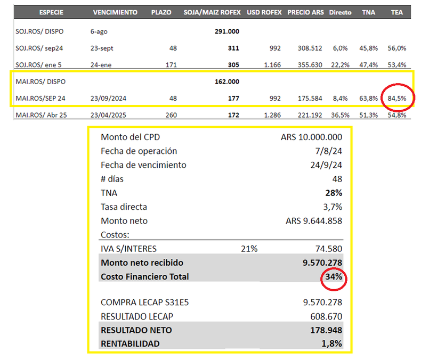Click the 171 days term cell
This screenshot has height=360, width=421.
click(171, 65)
